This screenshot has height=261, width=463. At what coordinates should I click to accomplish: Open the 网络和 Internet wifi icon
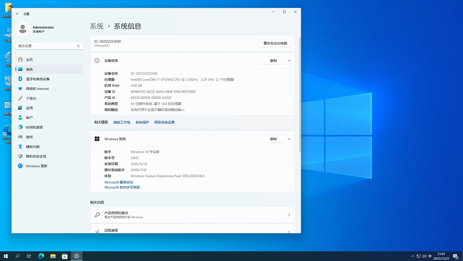tap(20, 88)
